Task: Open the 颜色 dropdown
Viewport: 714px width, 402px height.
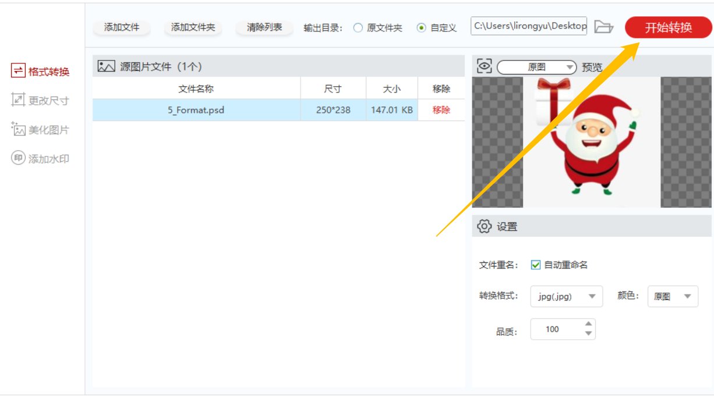Action: pos(673,296)
